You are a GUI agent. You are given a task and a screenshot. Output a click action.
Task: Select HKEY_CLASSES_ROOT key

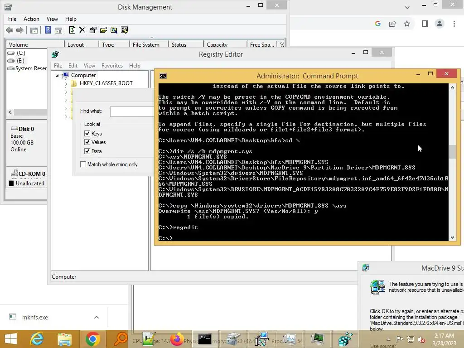pos(106,83)
